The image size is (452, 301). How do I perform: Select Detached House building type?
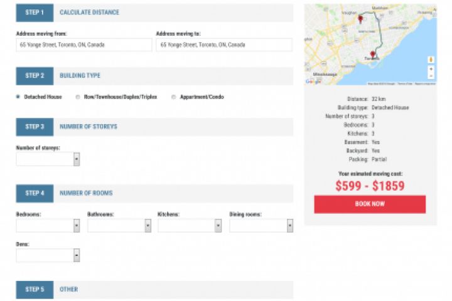click(x=18, y=97)
